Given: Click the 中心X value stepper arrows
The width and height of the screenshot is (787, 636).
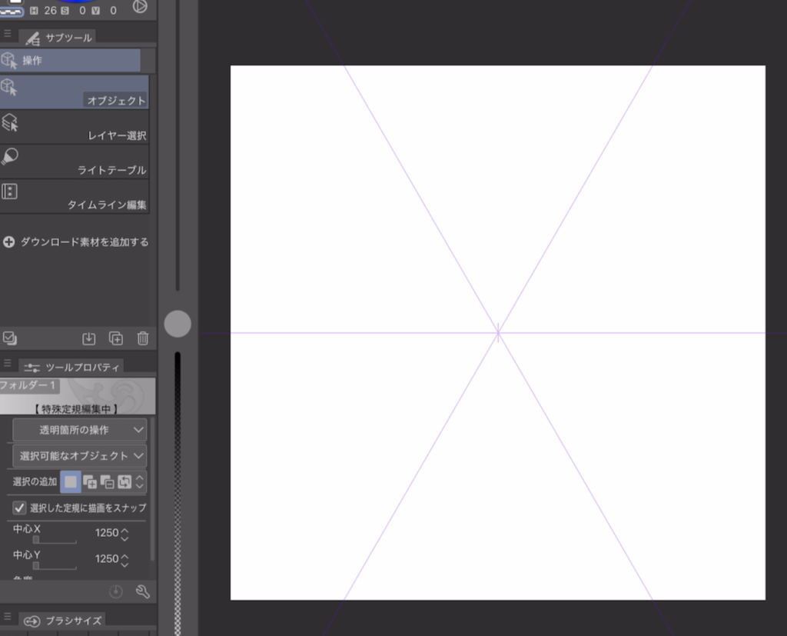Looking at the screenshot, I should 125,533.
